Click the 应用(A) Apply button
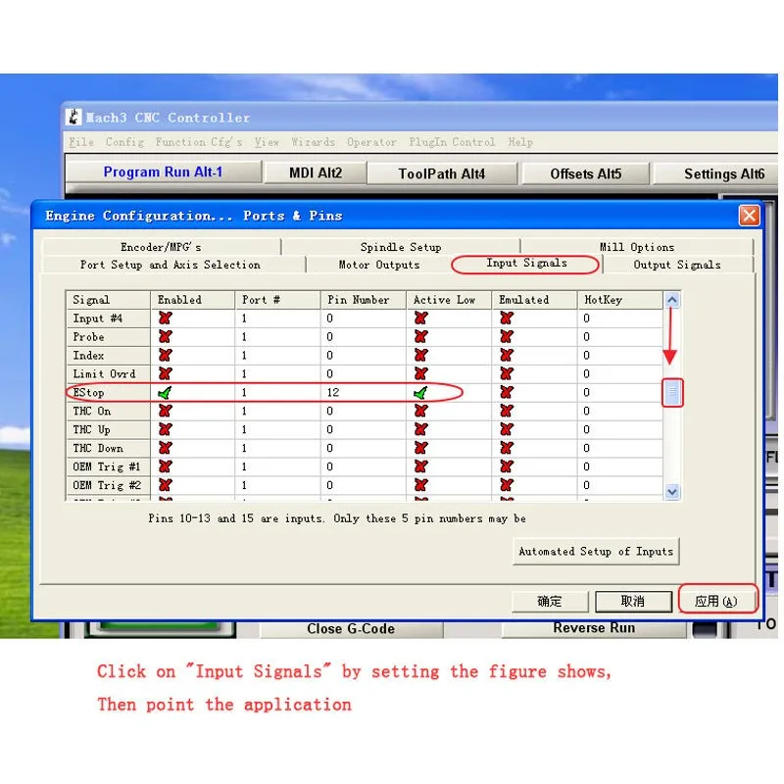 point(716,602)
